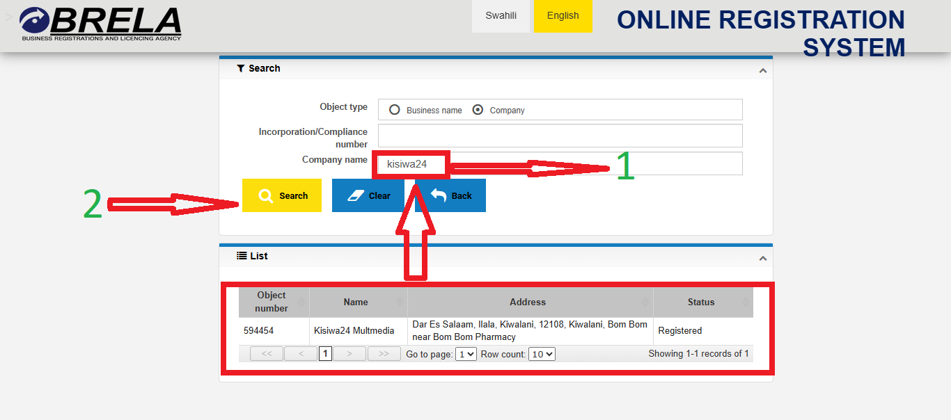Sort by Object number column
This screenshot has height=420, width=951.
click(x=274, y=302)
